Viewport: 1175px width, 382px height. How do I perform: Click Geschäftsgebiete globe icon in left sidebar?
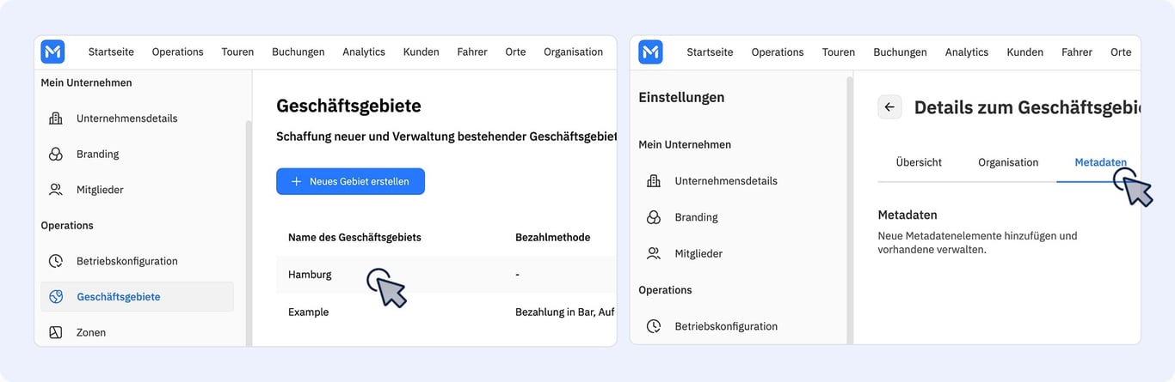(56, 297)
